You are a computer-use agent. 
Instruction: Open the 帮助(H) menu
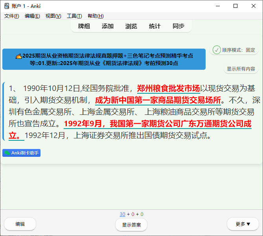[96, 16]
